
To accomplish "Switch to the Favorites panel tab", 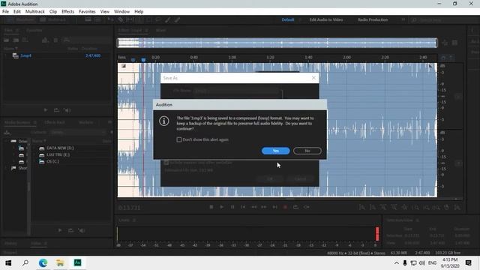I will coord(34,30).
